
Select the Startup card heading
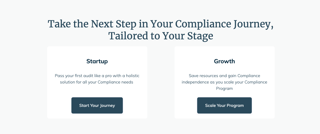[97, 61]
